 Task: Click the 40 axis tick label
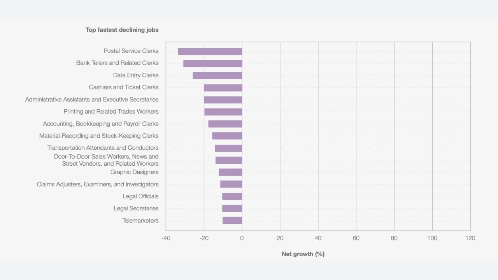pos(318,238)
